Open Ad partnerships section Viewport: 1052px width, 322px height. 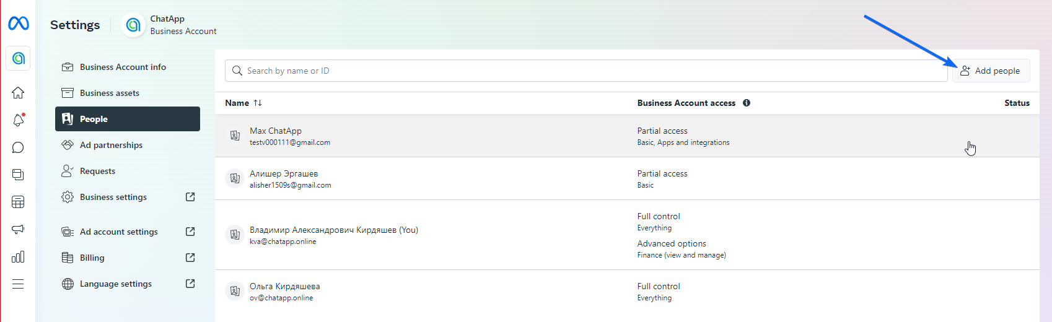click(128, 145)
